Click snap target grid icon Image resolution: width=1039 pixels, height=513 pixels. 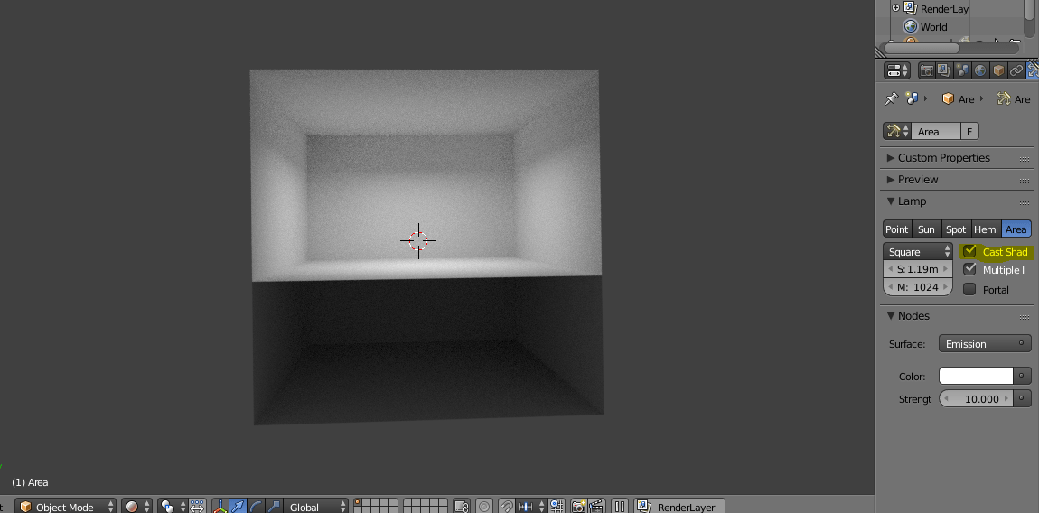(x=556, y=507)
